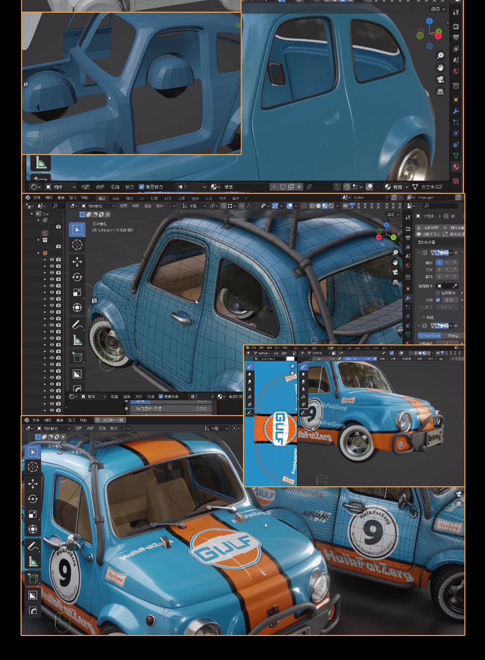Open World properties tab in middle properties panel
The height and width of the screenshot is (660, 485).
pyautogui.click(x=408, y=265)
